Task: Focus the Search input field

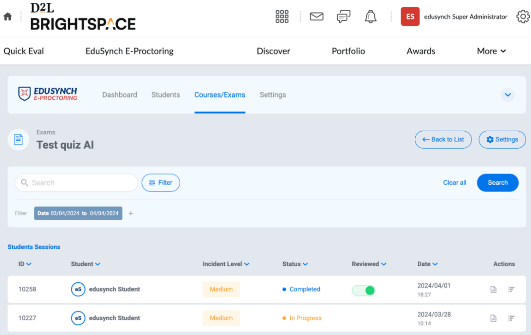Action: coord(80,183)
